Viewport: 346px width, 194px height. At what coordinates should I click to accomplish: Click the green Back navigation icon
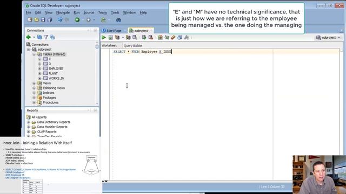[x=77, y=20]
